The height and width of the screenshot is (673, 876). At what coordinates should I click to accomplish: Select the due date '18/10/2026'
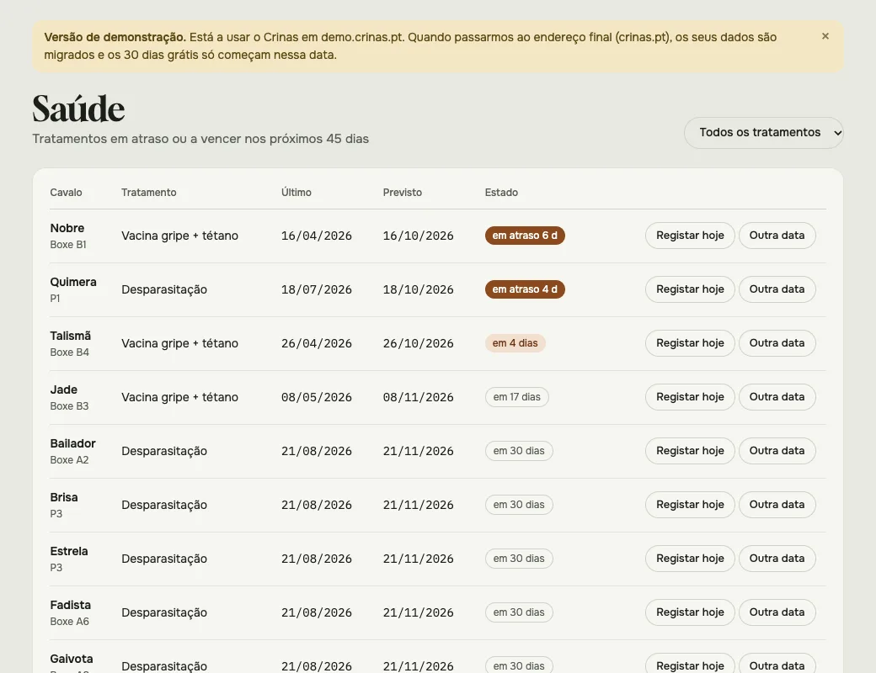419,290
